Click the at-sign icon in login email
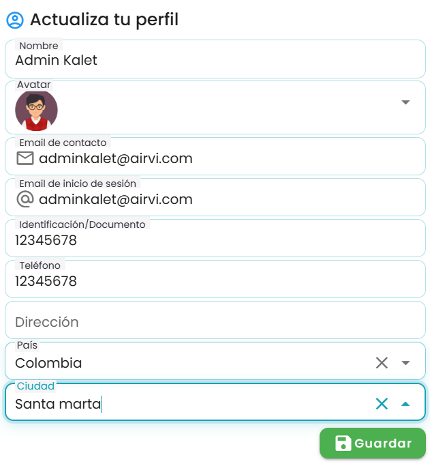The image size is (430, 468). tap(25, 199)
